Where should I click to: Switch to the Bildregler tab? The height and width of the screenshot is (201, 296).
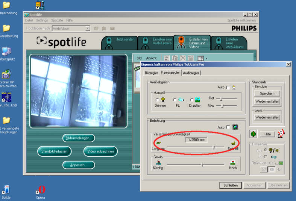[x=151, y=73]
